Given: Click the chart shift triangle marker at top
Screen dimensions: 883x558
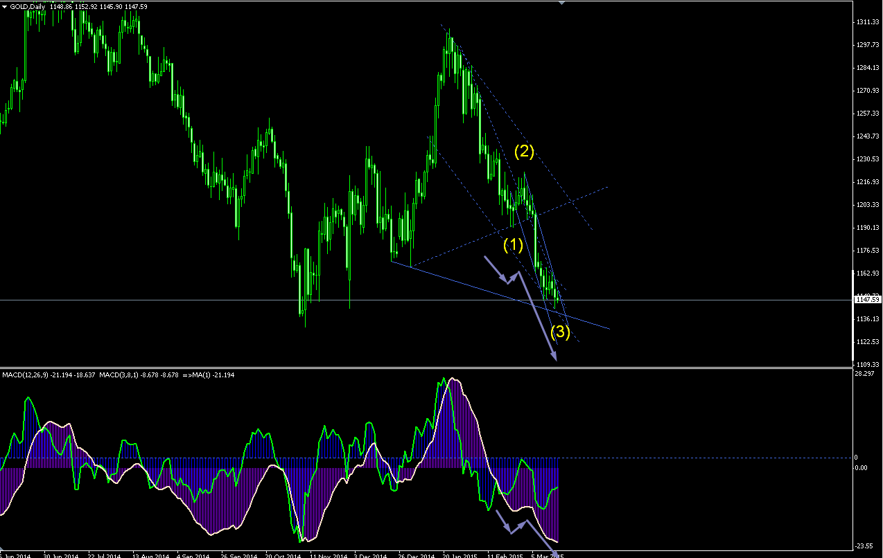Looking at the screenshot, I should (x=561, y=3).
